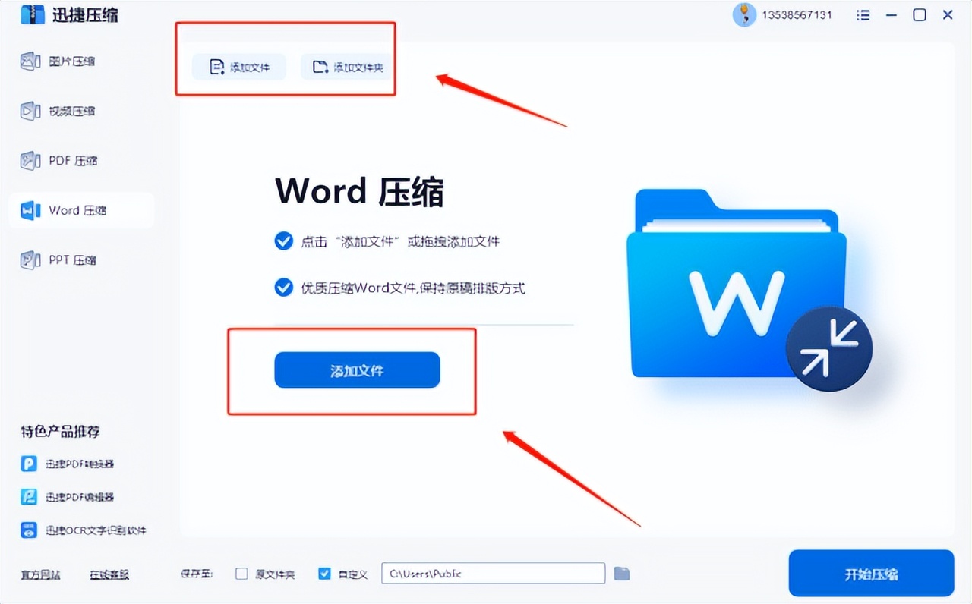Visit the 官方网站 official website link
Viewport: 972px width, 604px height.
point(40,574)
